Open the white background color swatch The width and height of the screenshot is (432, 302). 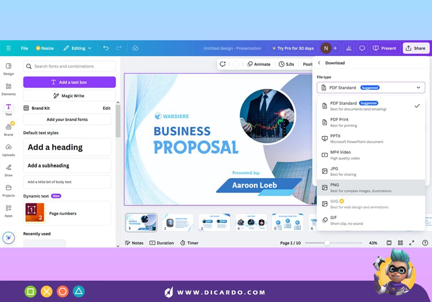[x=236, y=64]
